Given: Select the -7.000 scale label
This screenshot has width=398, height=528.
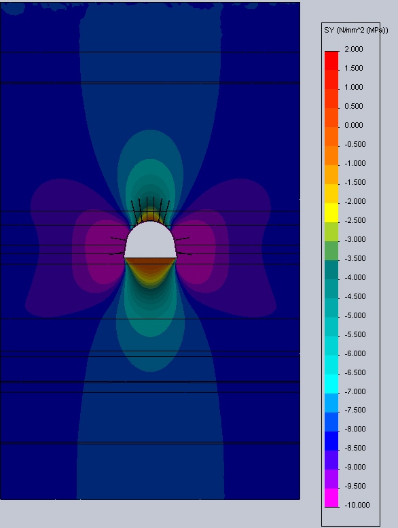Looking at the screenshot, I should click(355, 391).
